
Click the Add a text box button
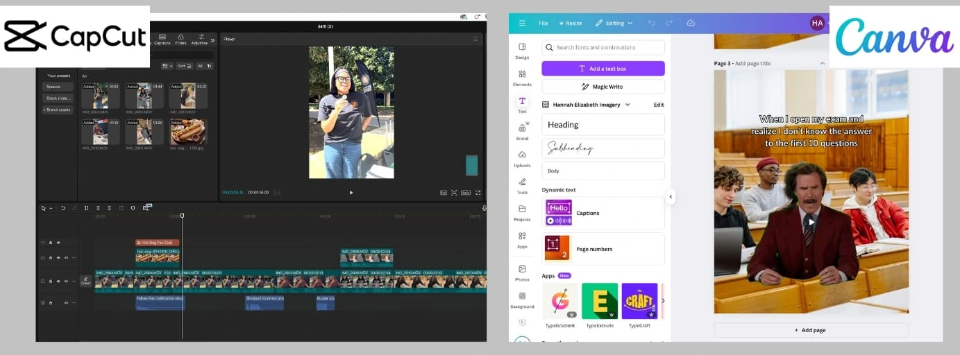point(603,69)
